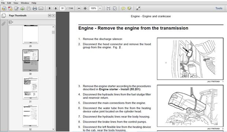Viewport: 227px width, 132px height.
Task: Click the zoom percentage field showing 100%
Action: (x=93, y=8)
